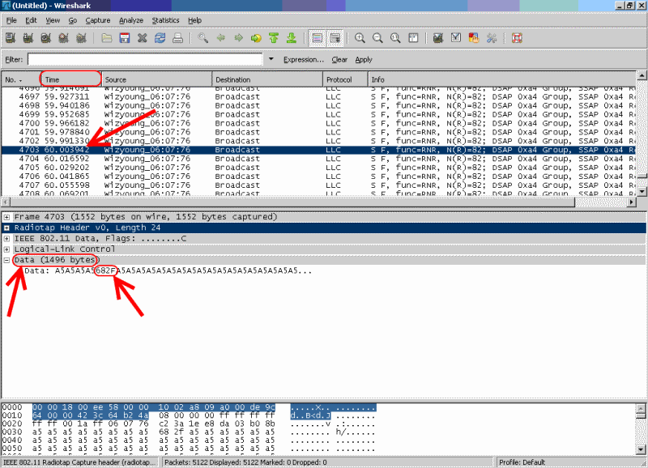Expand the Logical-Link Control node
Viewport: 648px width, 468px height.
pyautogui.click(x=6, y=249)
